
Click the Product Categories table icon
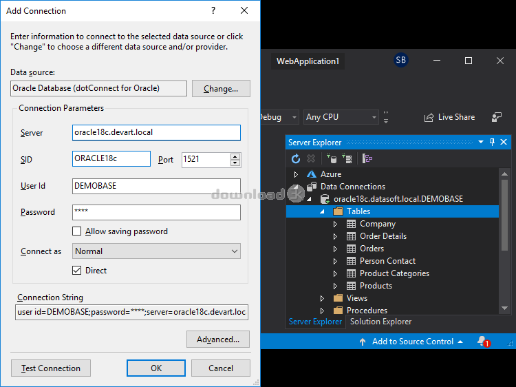click(x=351, y=273)
